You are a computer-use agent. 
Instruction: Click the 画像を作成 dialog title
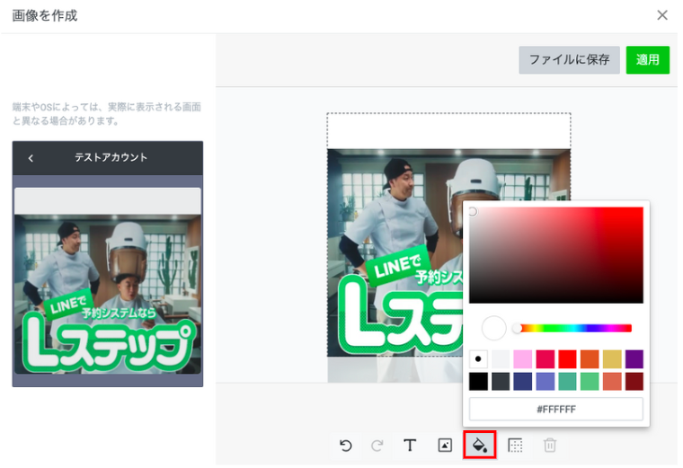pyautogui.click(x=45, y=15)
